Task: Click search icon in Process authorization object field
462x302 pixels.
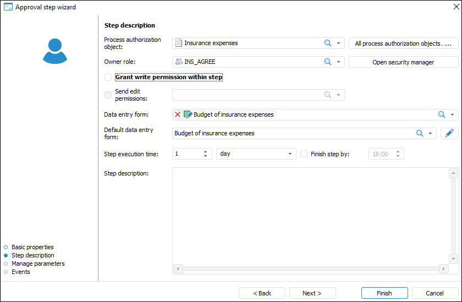Action: (328, 43)
